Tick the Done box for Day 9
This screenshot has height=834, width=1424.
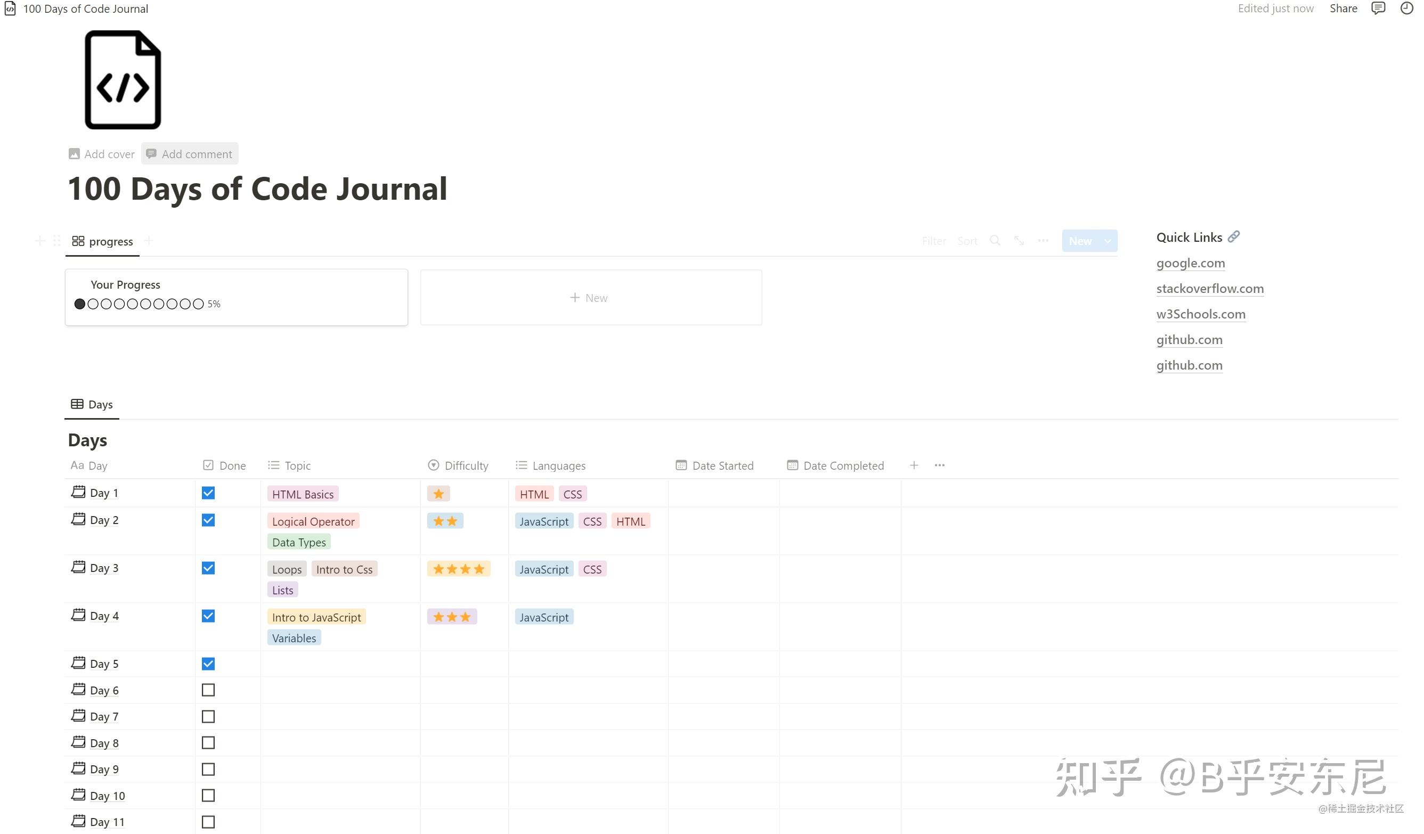coord(208,769)
